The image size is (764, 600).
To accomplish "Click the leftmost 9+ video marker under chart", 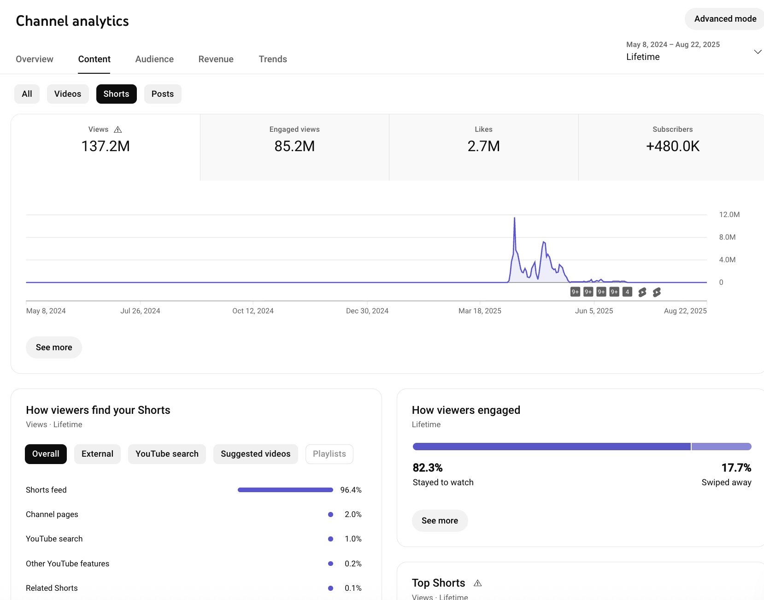I will pyautogui.click(x=575, y=292).
